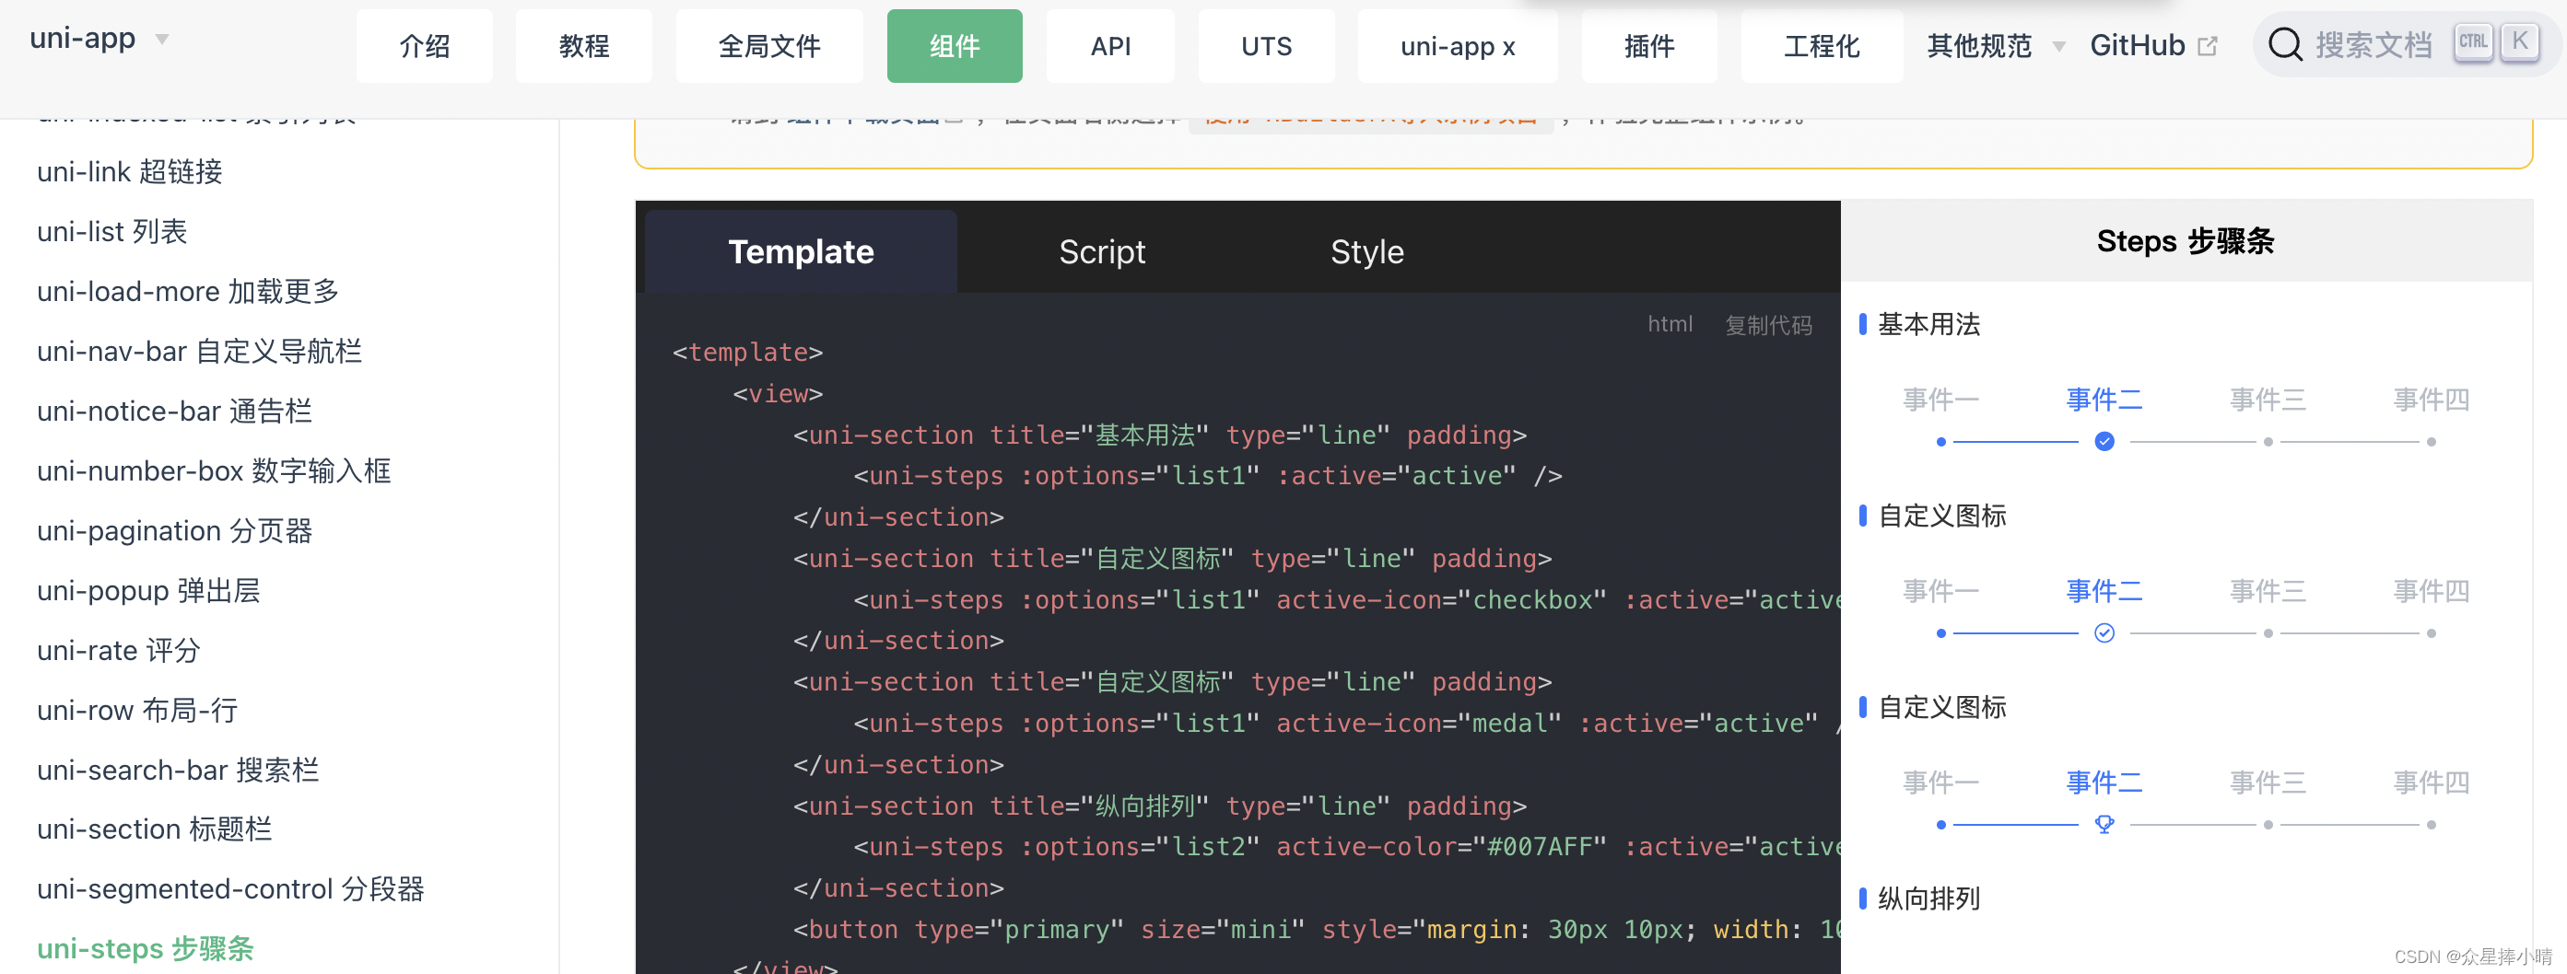Click 事件四 step in 基本用法 demo
2567x974 pixels.
tap(2431, 400)
